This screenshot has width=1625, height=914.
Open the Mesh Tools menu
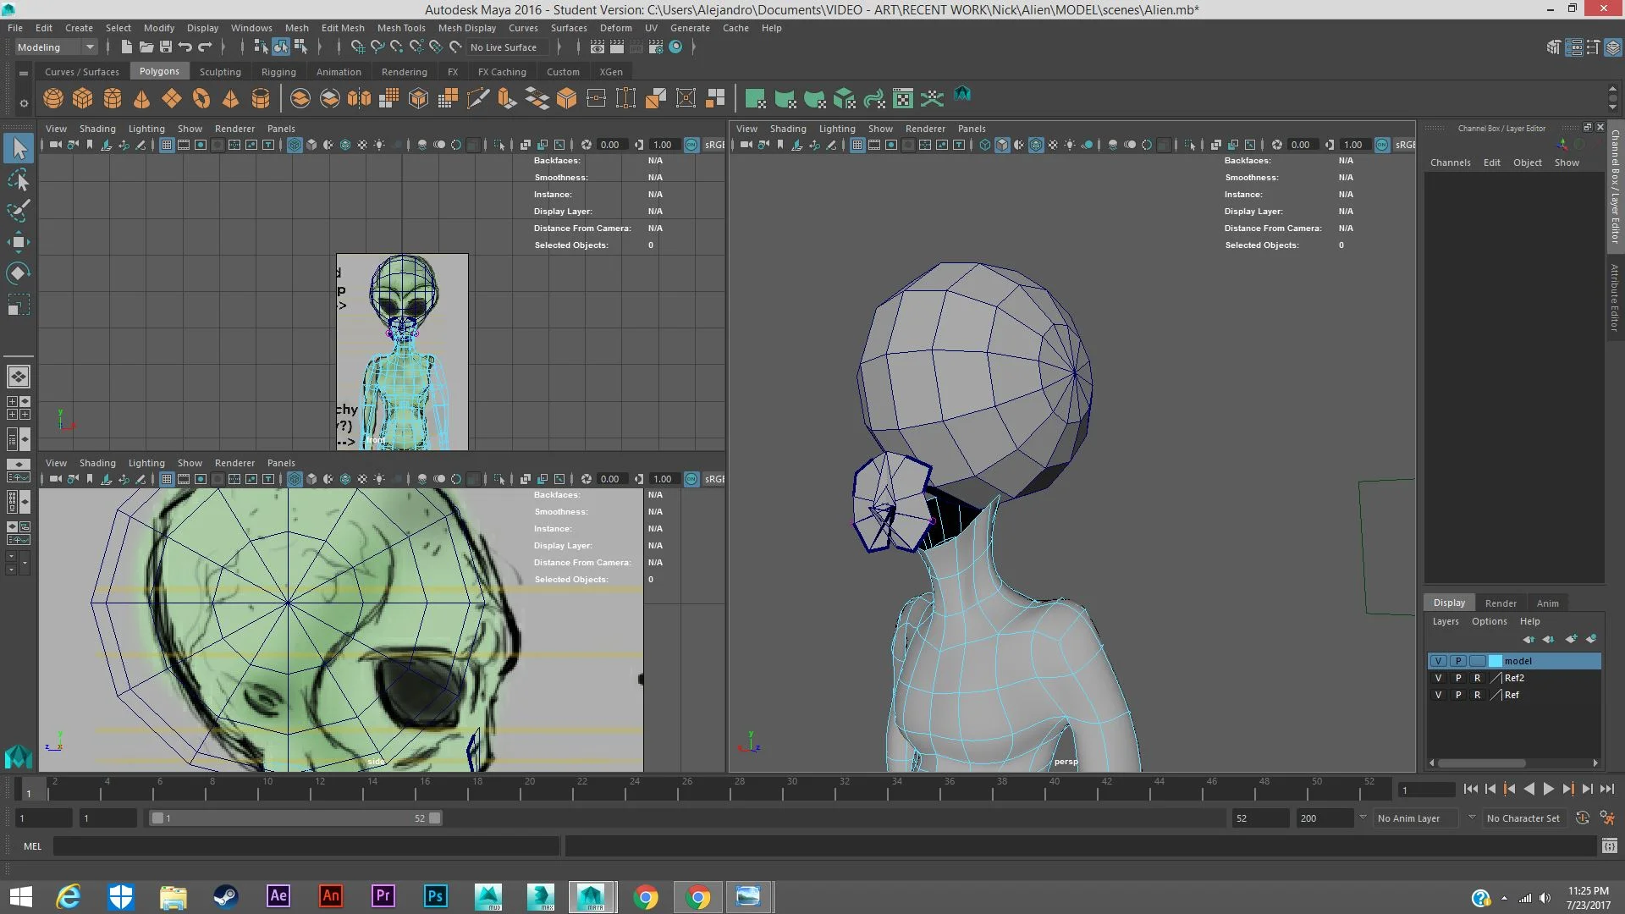click(401, 27)
